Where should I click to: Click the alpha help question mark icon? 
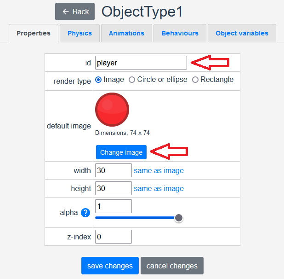[85, 213]
